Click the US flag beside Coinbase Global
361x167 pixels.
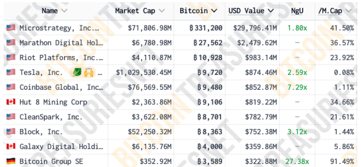11,87
